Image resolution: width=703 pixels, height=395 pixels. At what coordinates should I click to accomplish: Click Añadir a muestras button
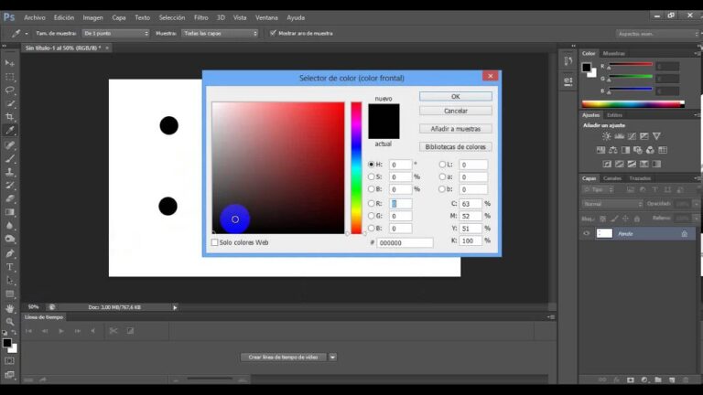coord(456,129)
